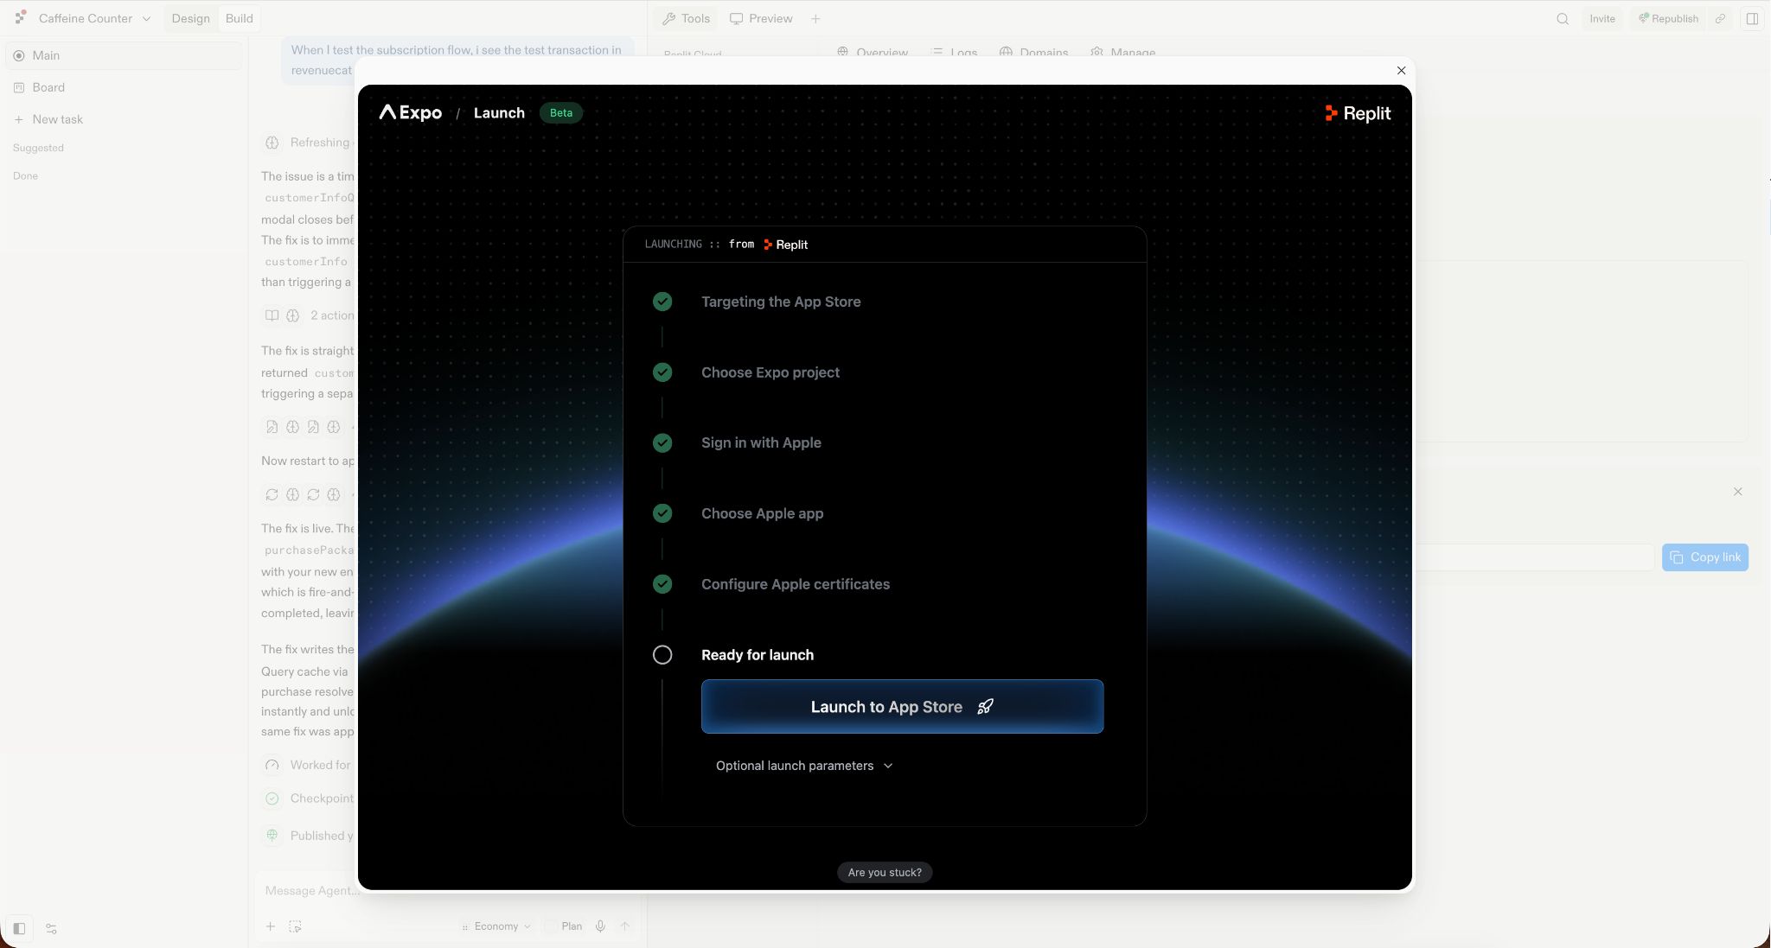
Task: Select the Choose Expo project step
Action: [770, 372]
